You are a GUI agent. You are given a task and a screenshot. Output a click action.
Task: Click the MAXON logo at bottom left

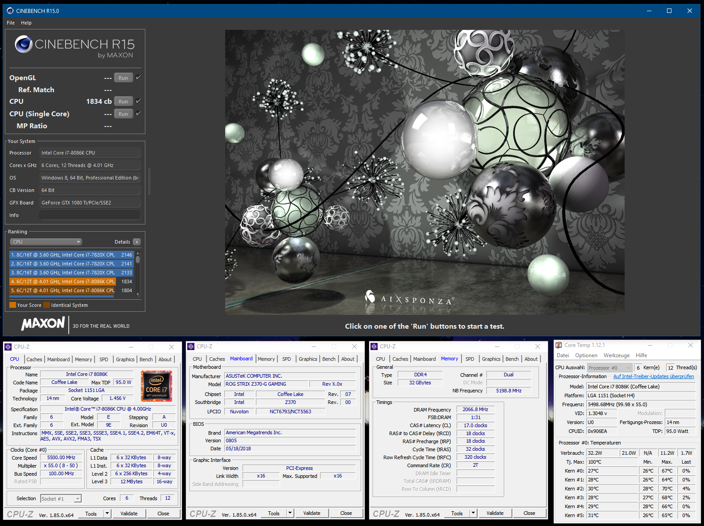coord(43,323)
